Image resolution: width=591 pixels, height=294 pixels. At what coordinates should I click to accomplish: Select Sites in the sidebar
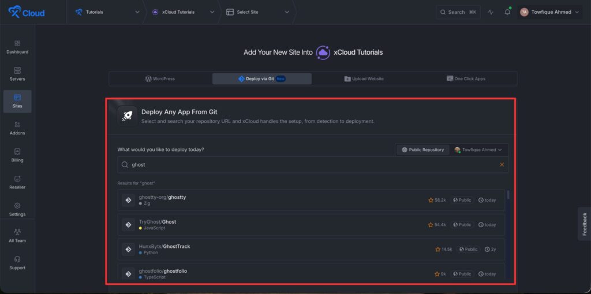click(17, 101)
